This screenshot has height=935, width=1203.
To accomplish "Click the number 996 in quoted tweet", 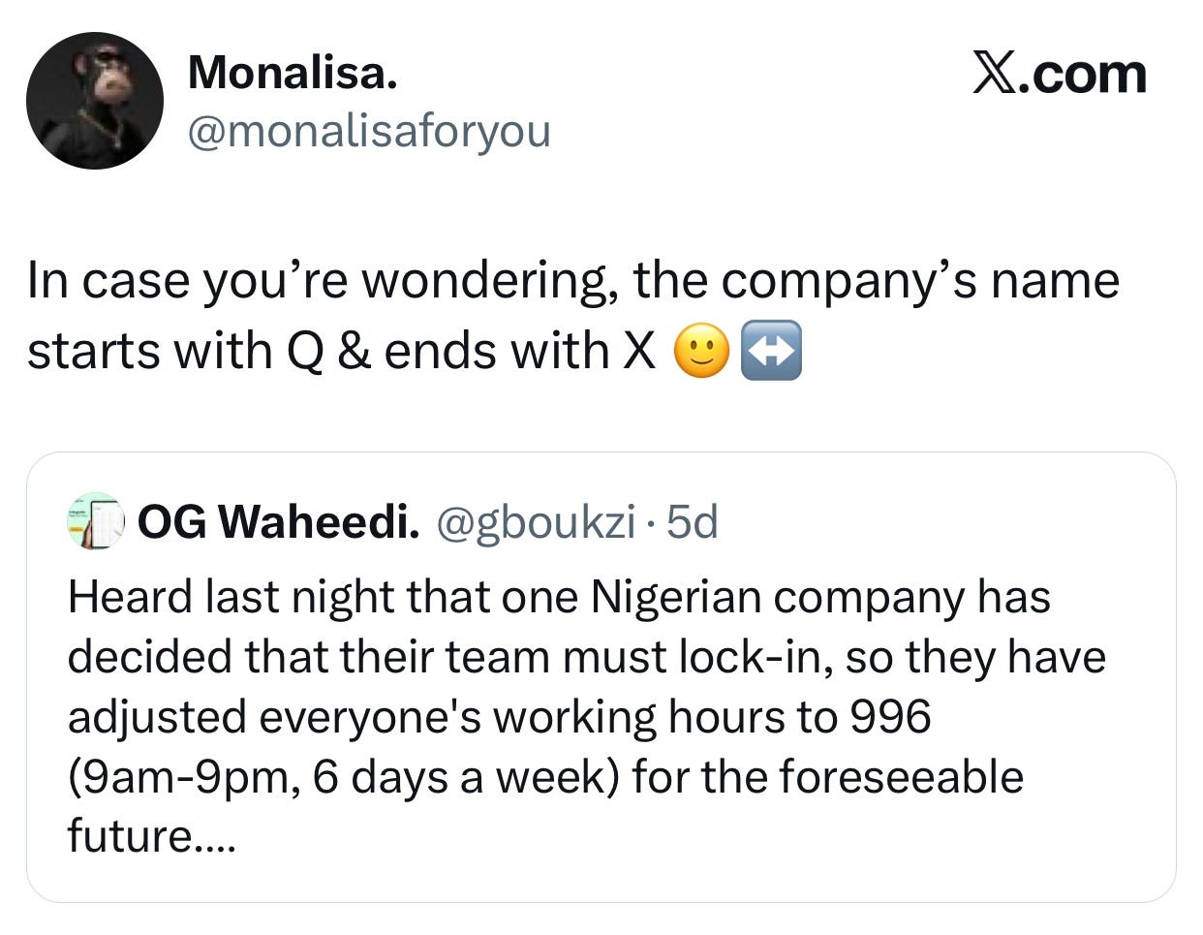I will pos(889,717).
